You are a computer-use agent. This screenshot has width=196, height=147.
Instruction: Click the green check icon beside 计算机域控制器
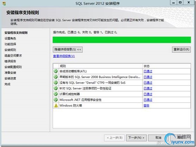(56, 94)
